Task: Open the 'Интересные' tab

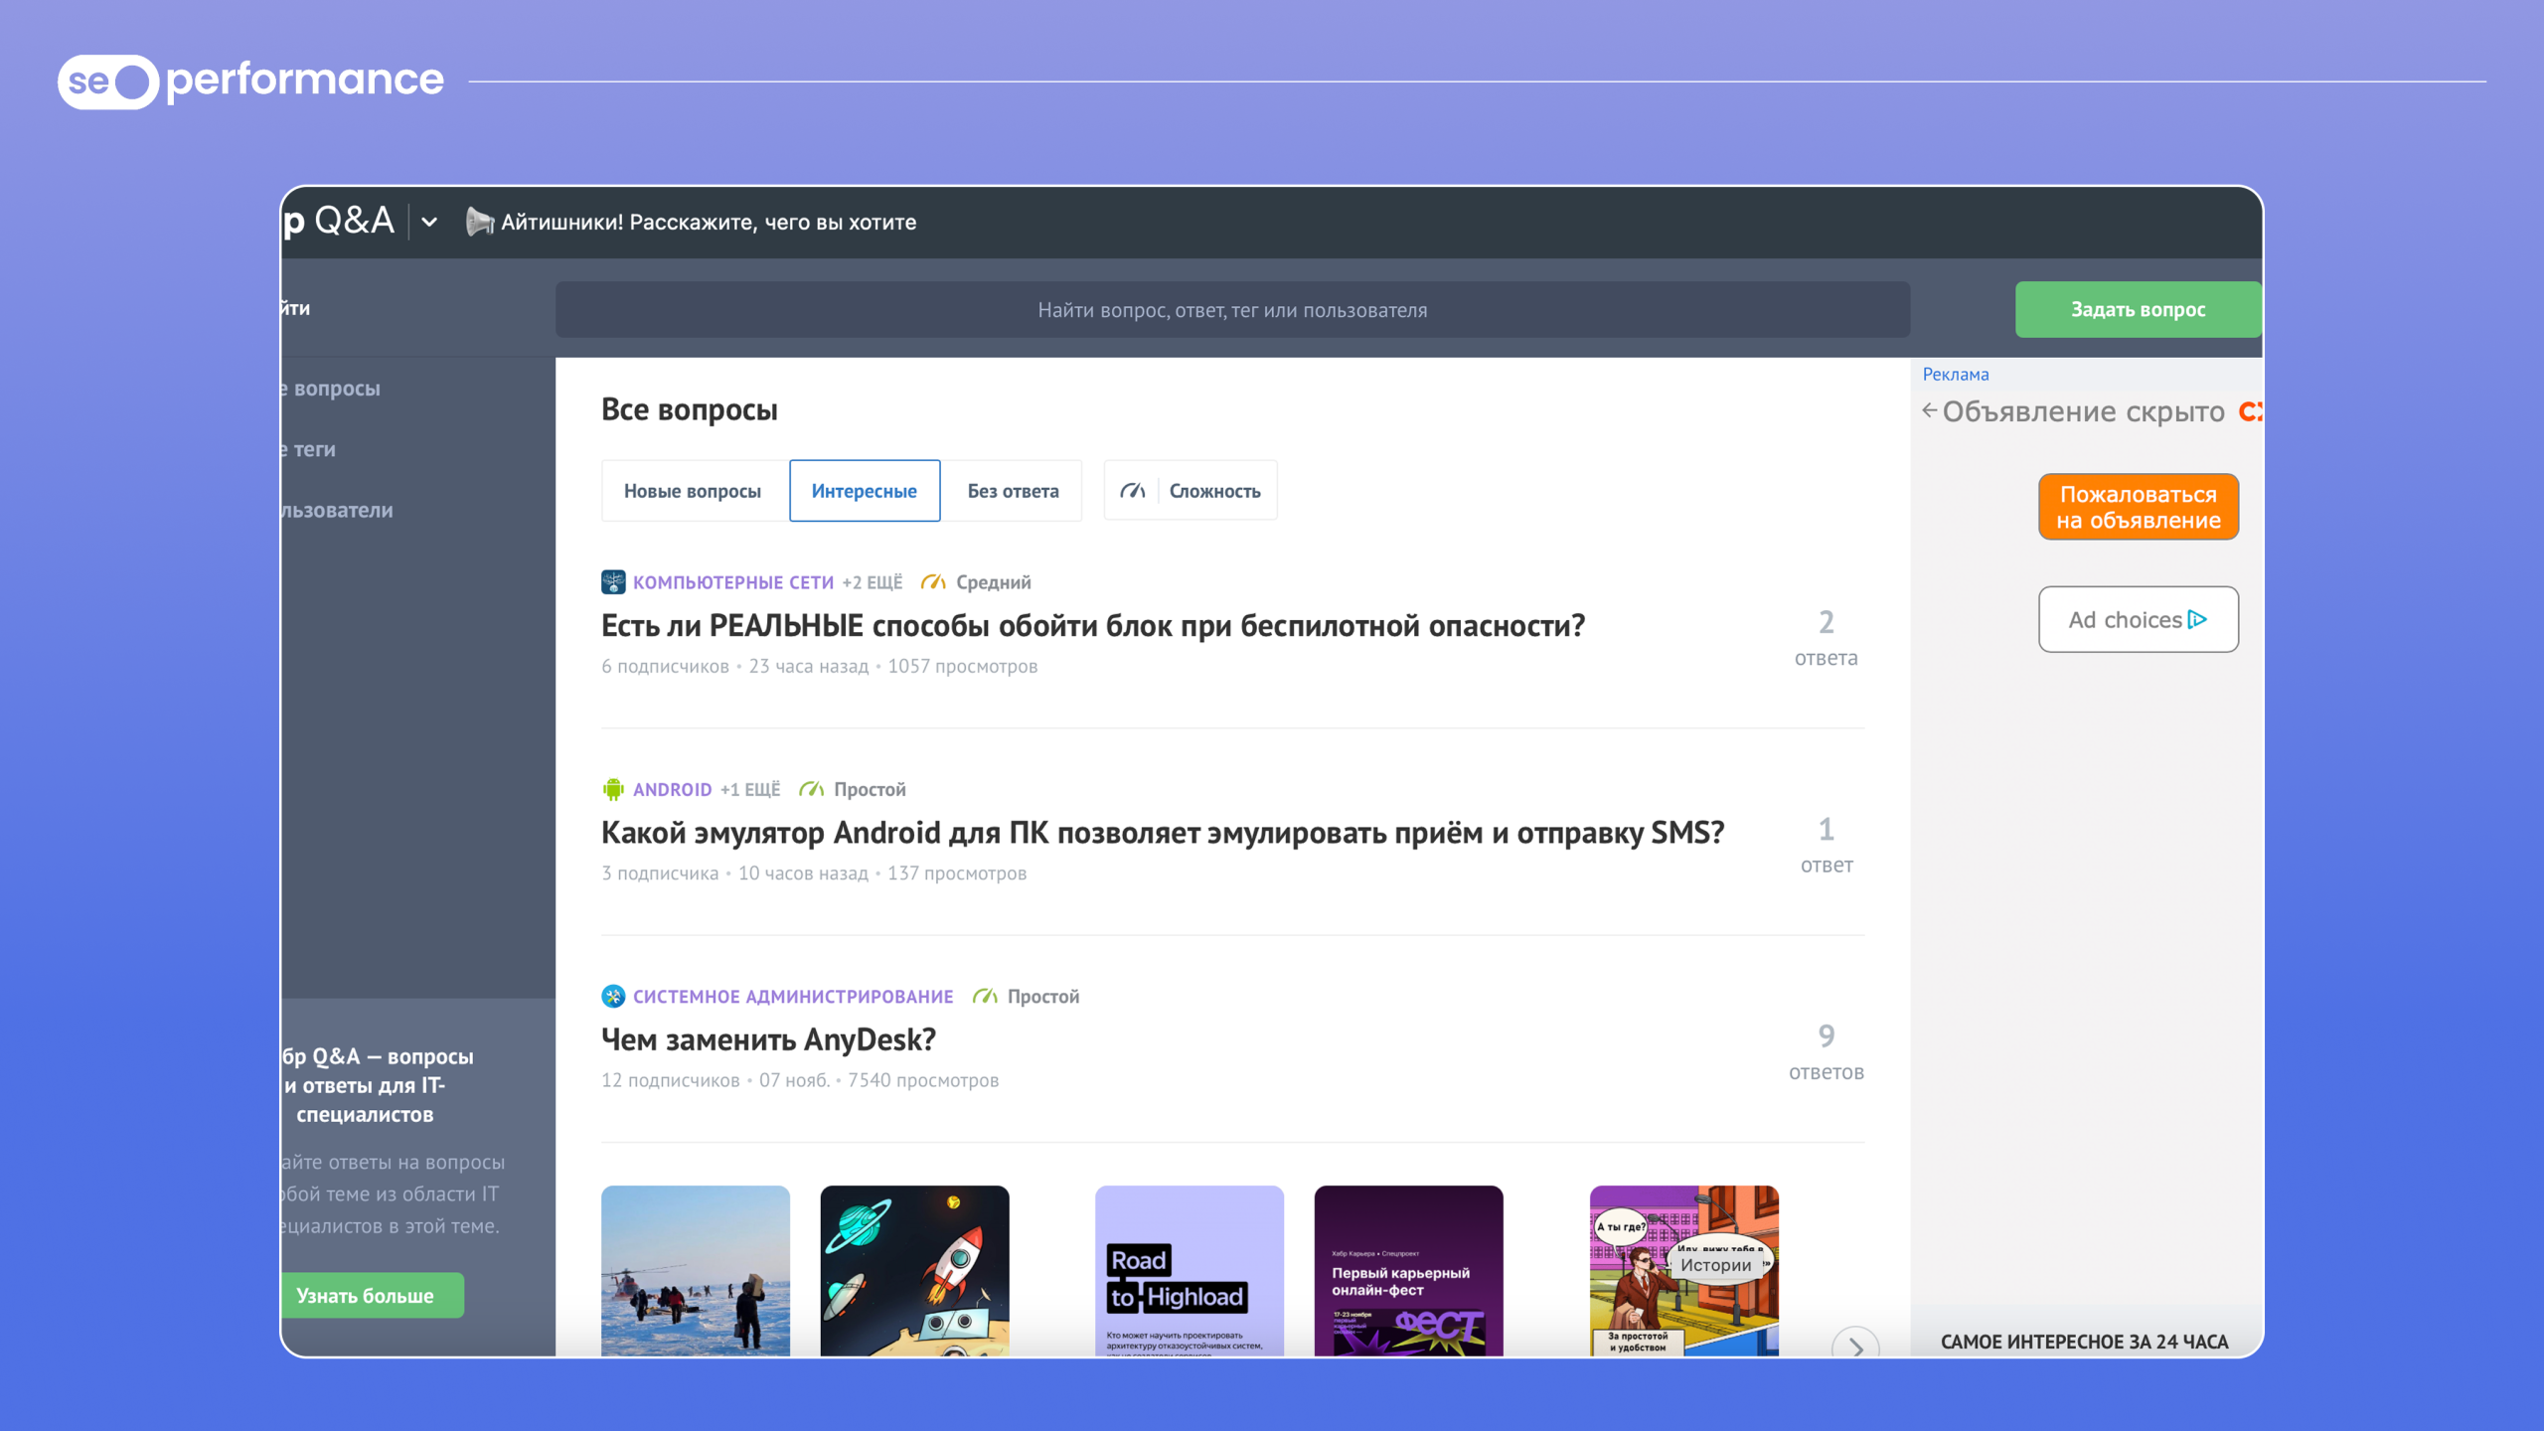Action: [864, 491]
